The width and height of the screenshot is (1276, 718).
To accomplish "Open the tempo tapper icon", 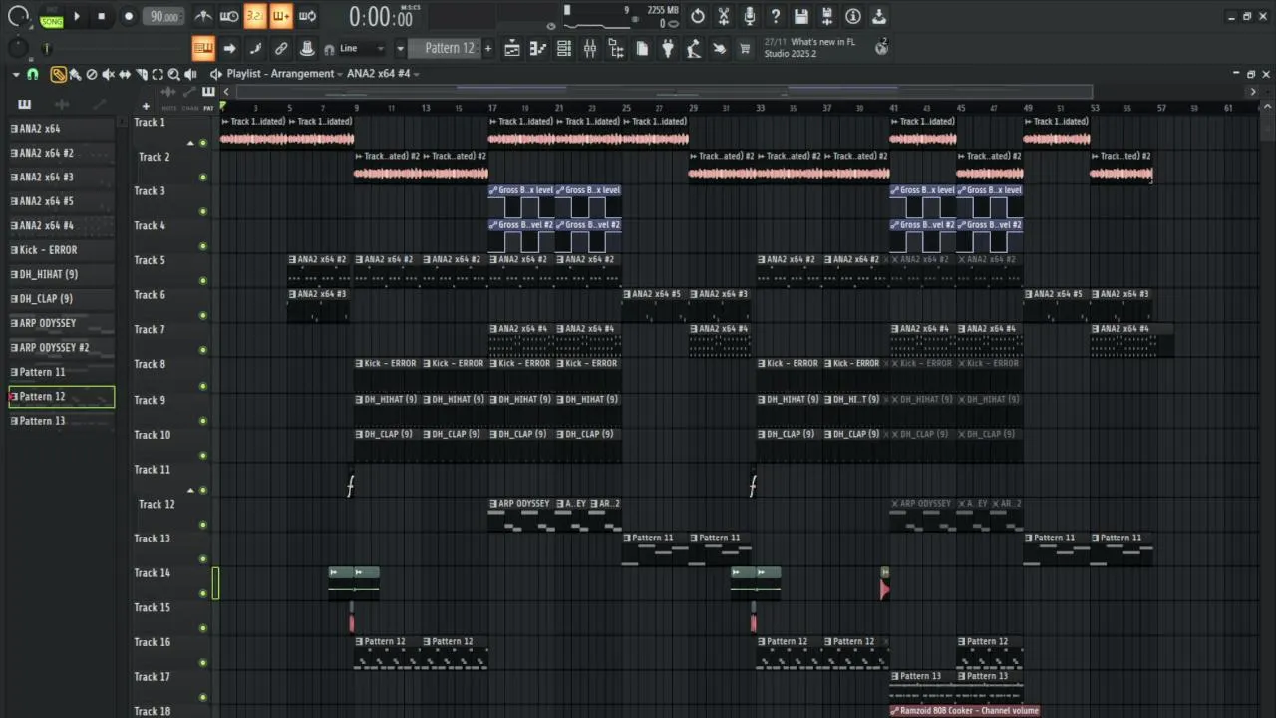I will pyautogui.click(x=693, y=48).
